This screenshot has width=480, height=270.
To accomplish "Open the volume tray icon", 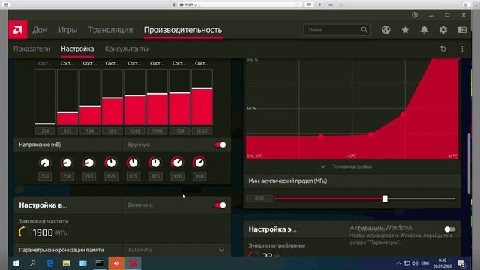I will (x=415, y=263).
